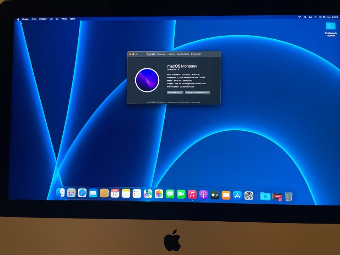The height and width of the screenshot is (255, 340).
Task: Open Siri from the menu bar
Action: click(x=316, y=17)
